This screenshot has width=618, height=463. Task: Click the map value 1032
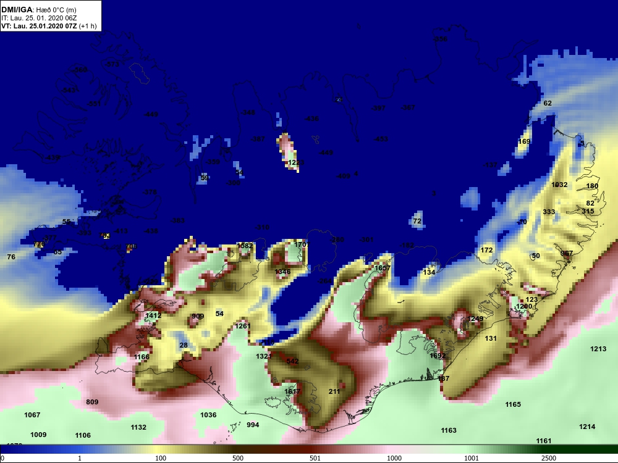tap(560, 185)
